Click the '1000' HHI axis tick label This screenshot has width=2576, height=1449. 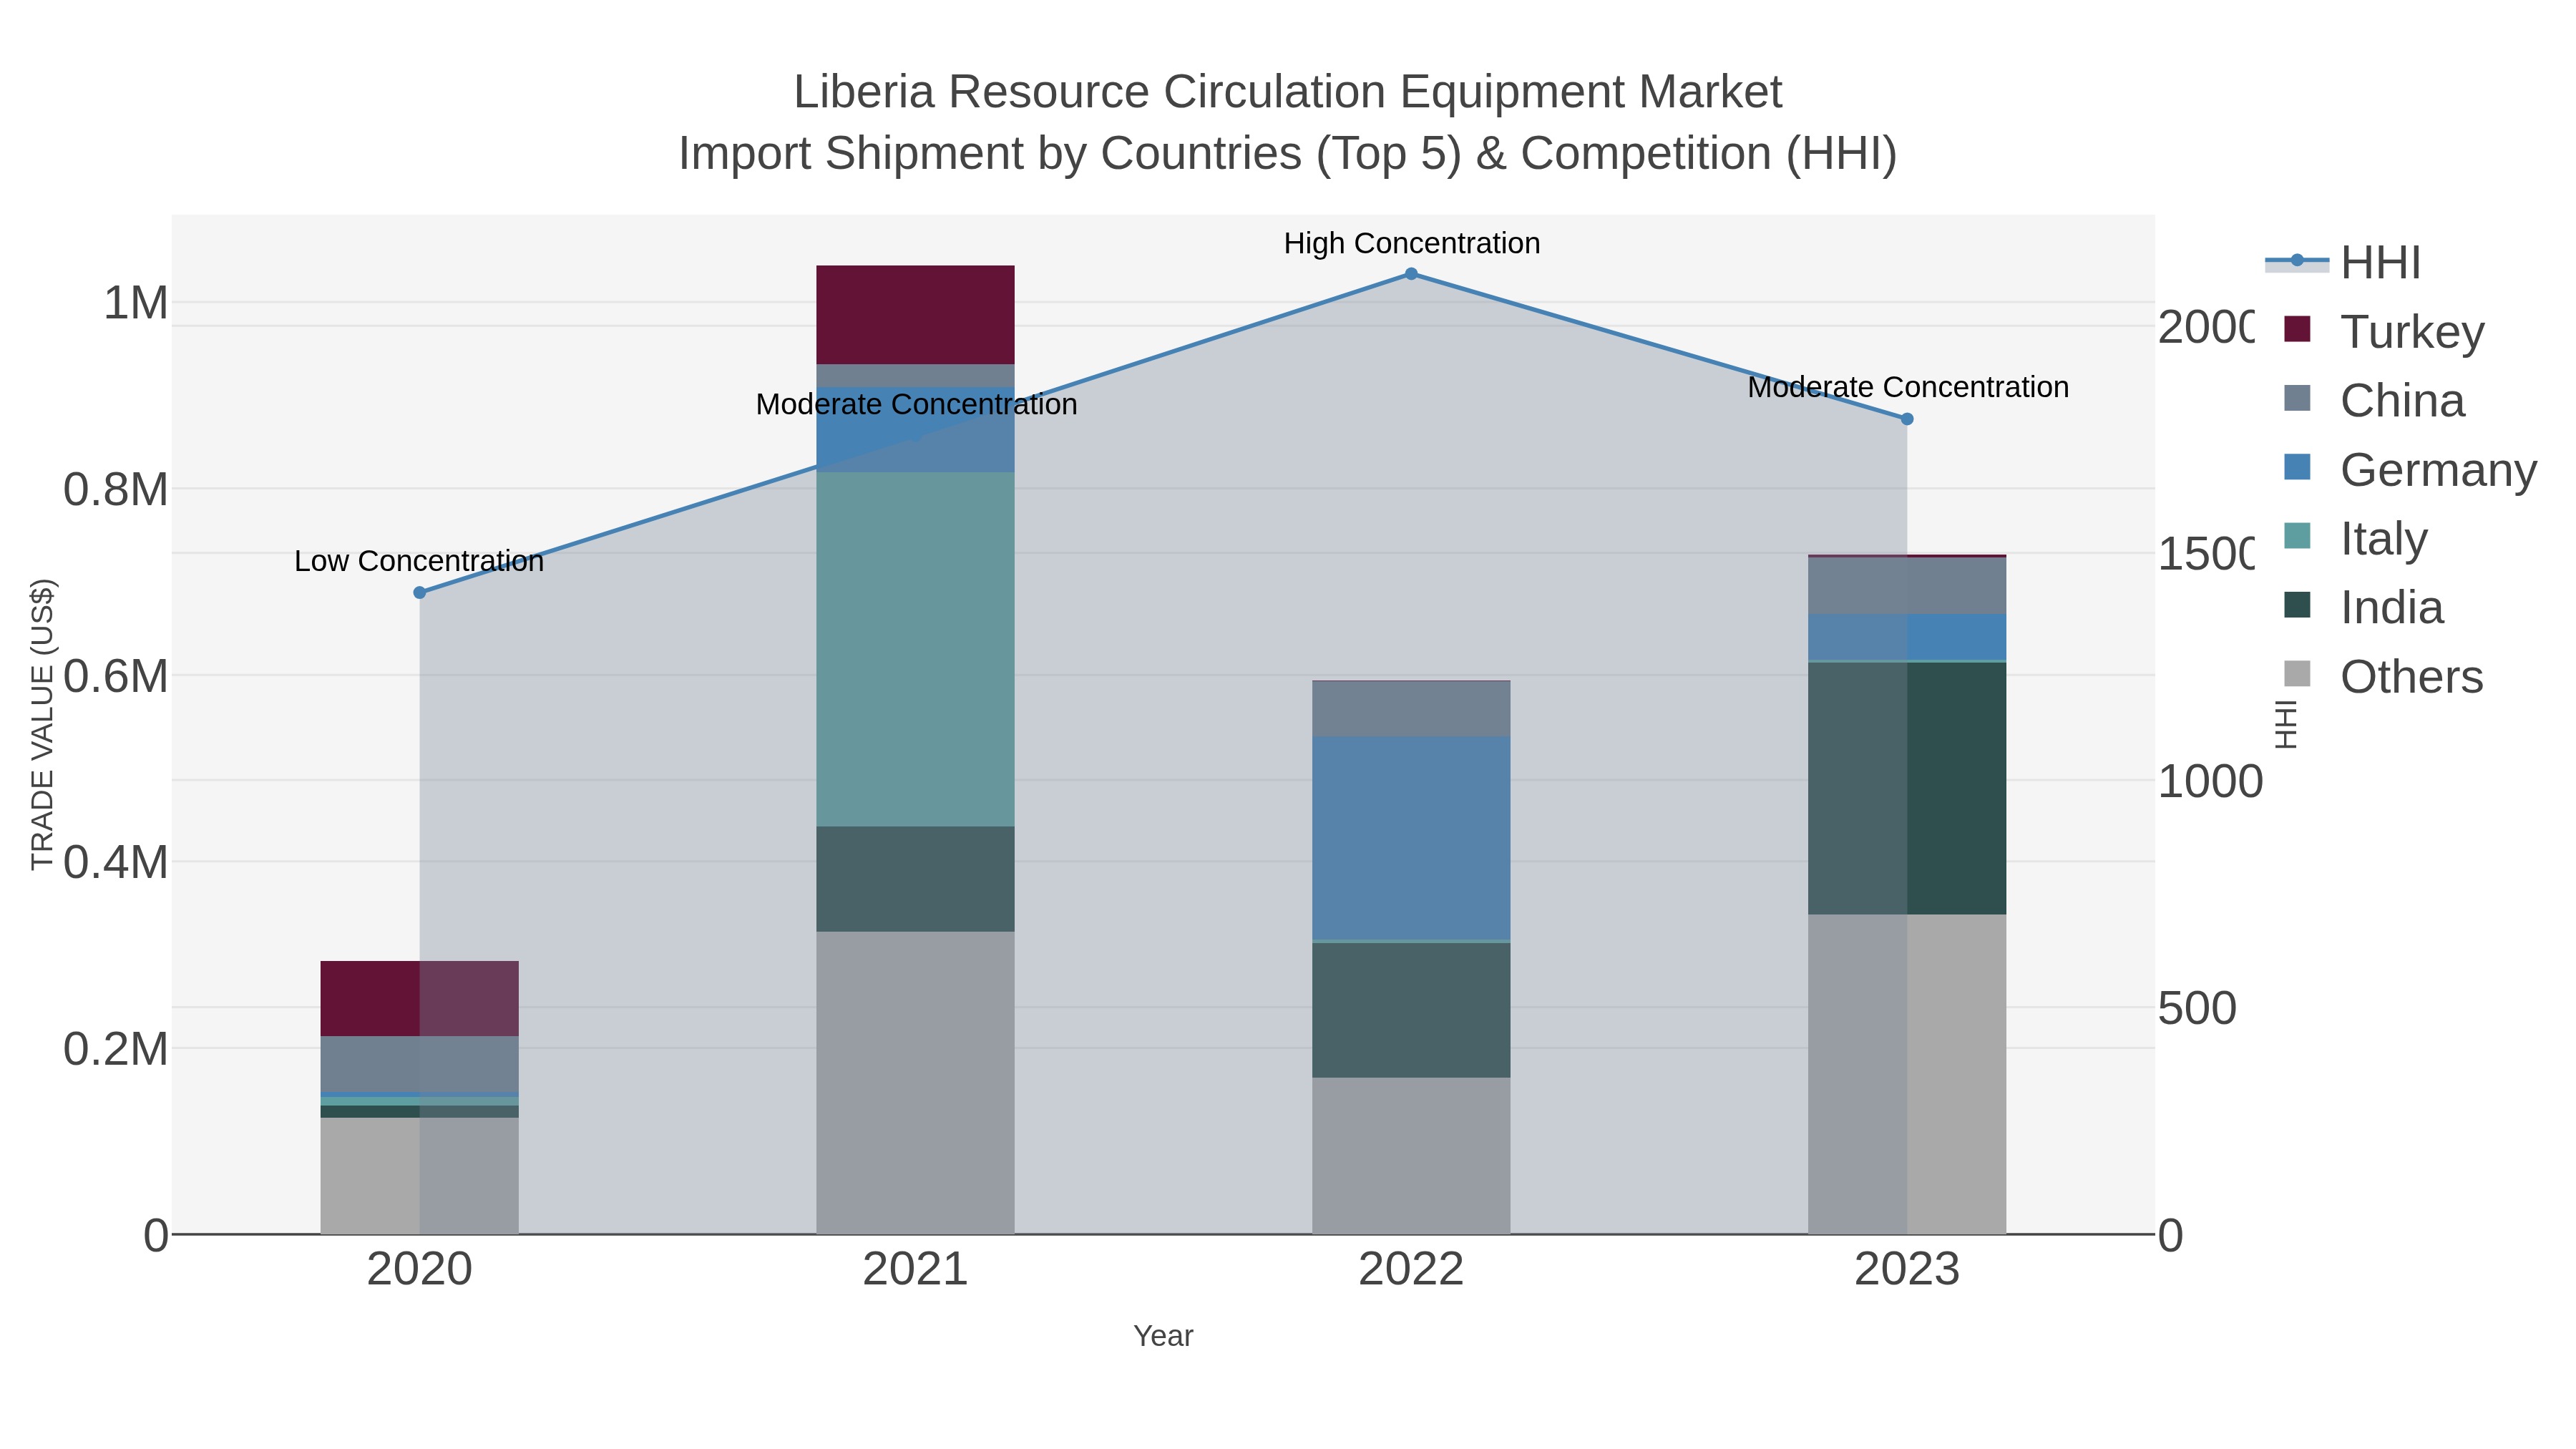click(x=2210, y=781)
